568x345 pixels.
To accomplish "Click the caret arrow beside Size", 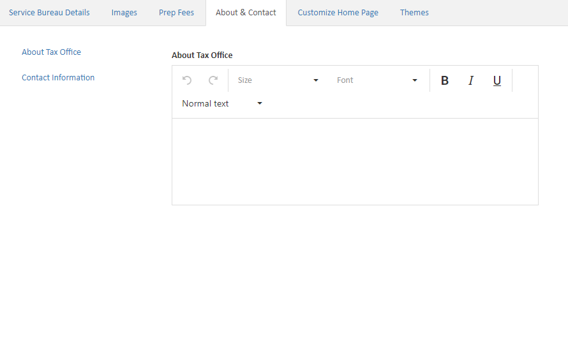I will 316,80.
